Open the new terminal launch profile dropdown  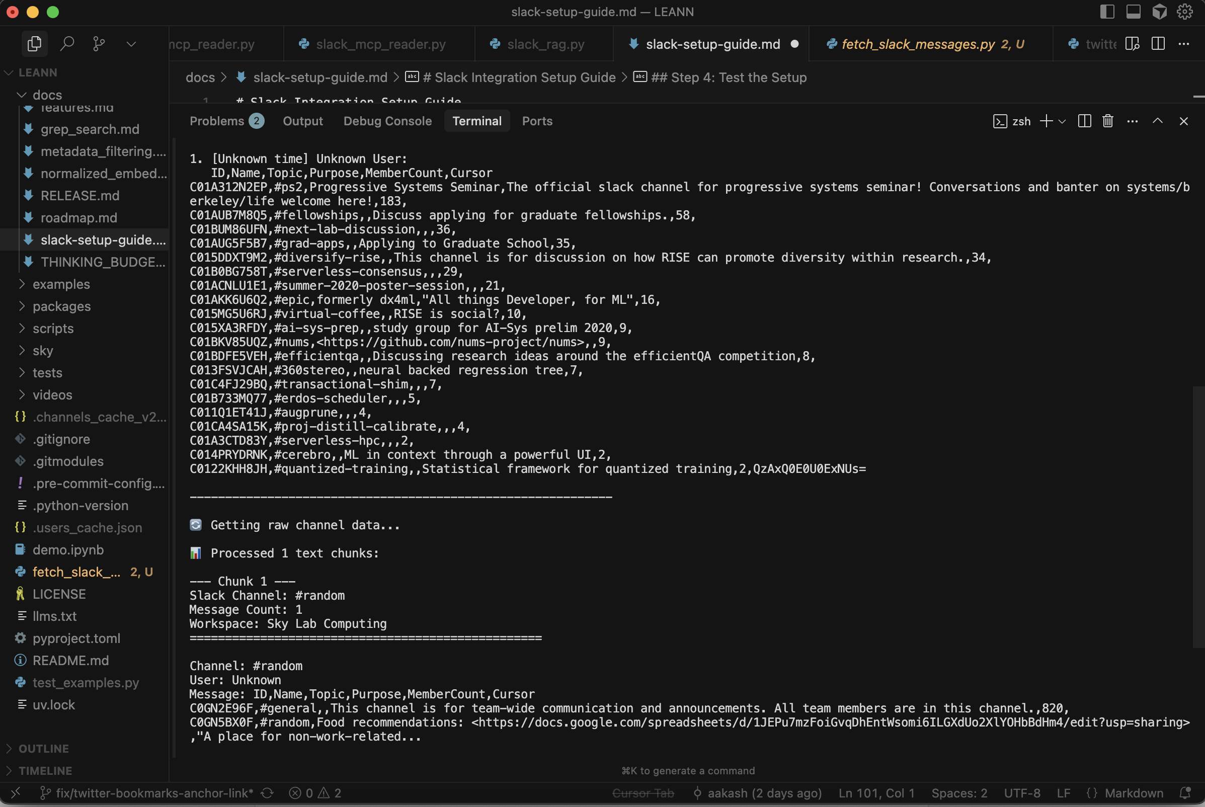pyautogui.click(x=1062, y=121)
